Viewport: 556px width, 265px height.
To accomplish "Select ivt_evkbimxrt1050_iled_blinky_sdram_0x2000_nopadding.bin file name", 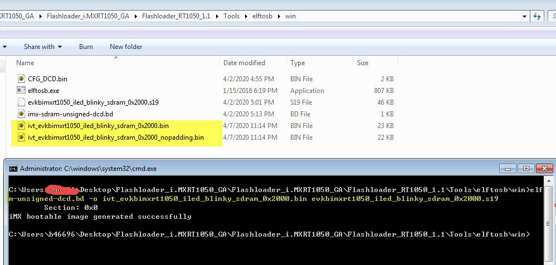I will click(x=115, y=138).
